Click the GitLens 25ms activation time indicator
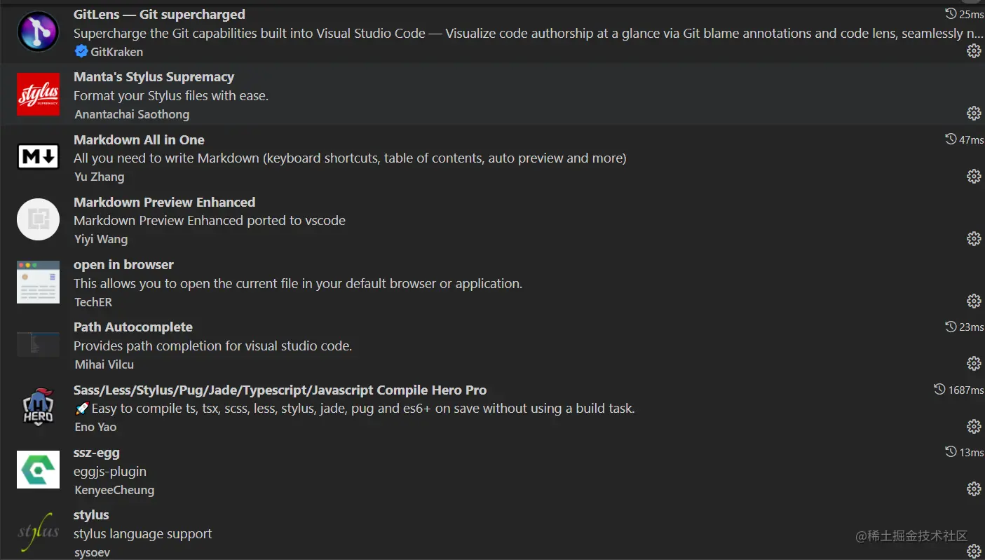 click(x=965, y=14)
